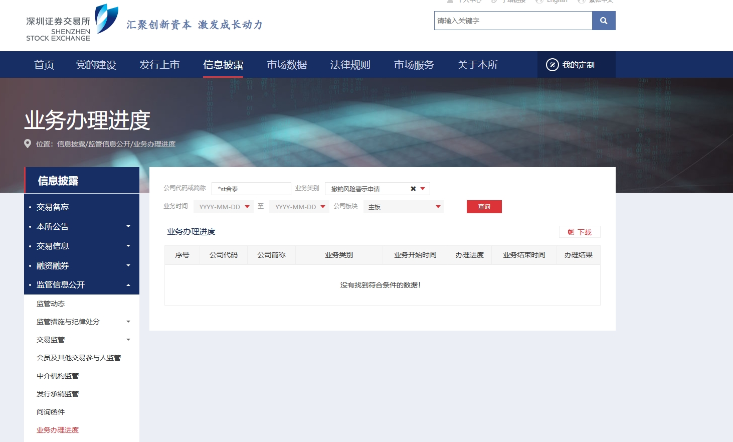Open the 中介机构监管 sidebar link
733x442 pixels.
coord(58,376)
